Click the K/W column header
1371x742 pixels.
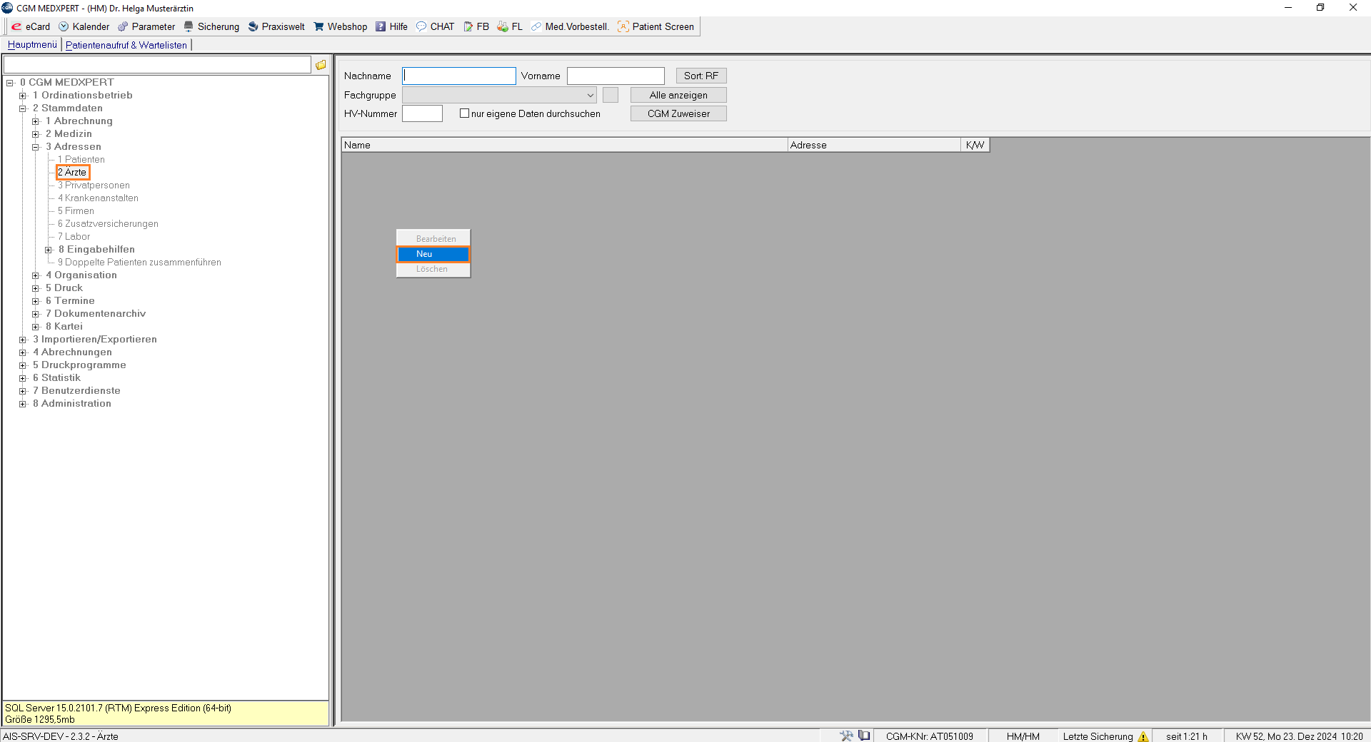click(x=975, y=145)
